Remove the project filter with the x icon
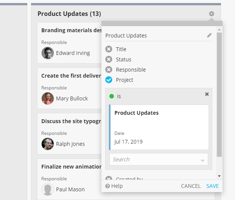The image size is (235, 200). [x=207, y=94]
